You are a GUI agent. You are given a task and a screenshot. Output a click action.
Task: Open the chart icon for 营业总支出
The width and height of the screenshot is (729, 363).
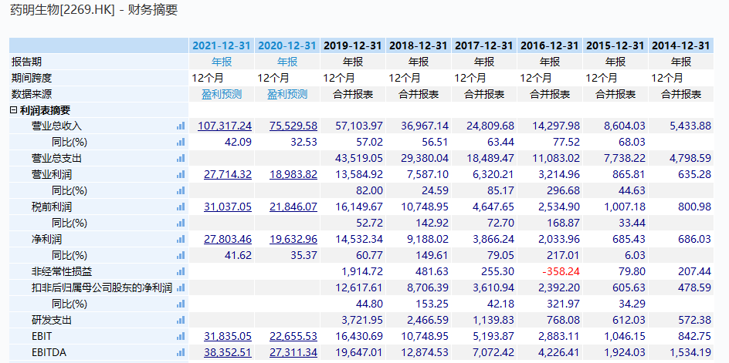[x=181, y=158]
